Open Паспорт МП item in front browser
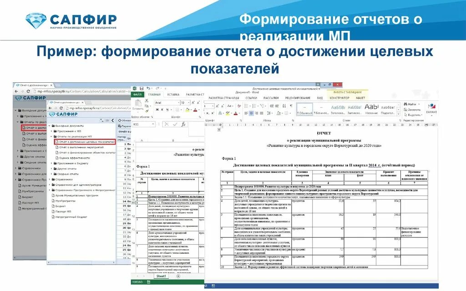466x291 pixels. (61, 211)
